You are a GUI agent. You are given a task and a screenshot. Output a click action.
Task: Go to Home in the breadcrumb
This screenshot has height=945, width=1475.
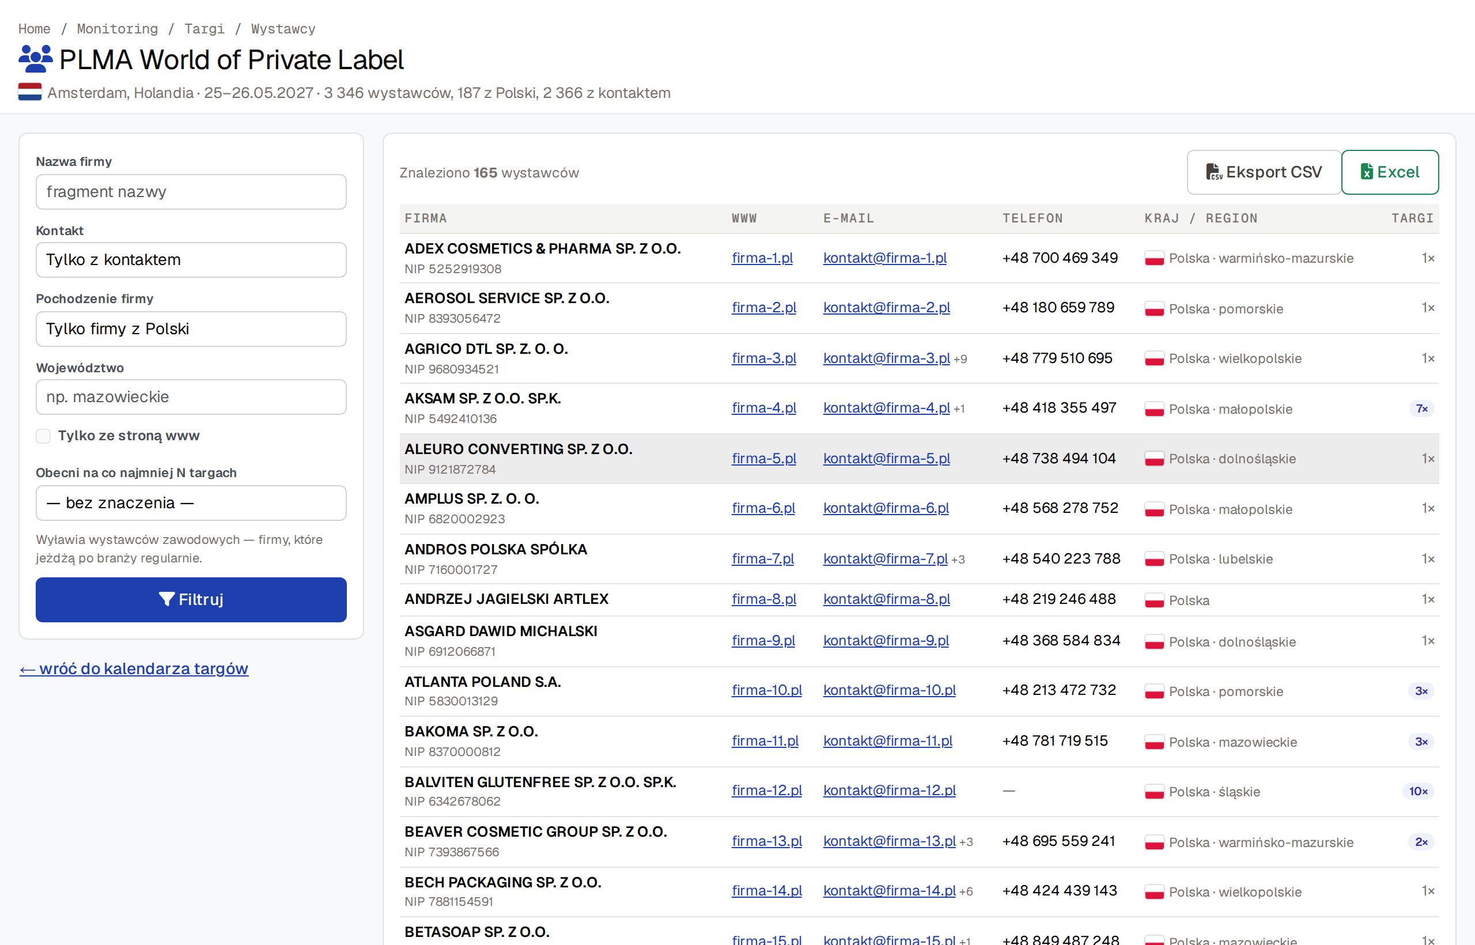pyautogui.click(x=35, y=29)
